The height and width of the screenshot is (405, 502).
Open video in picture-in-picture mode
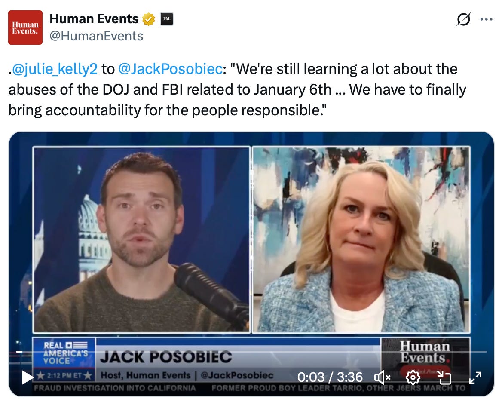(x=444, y=377)
